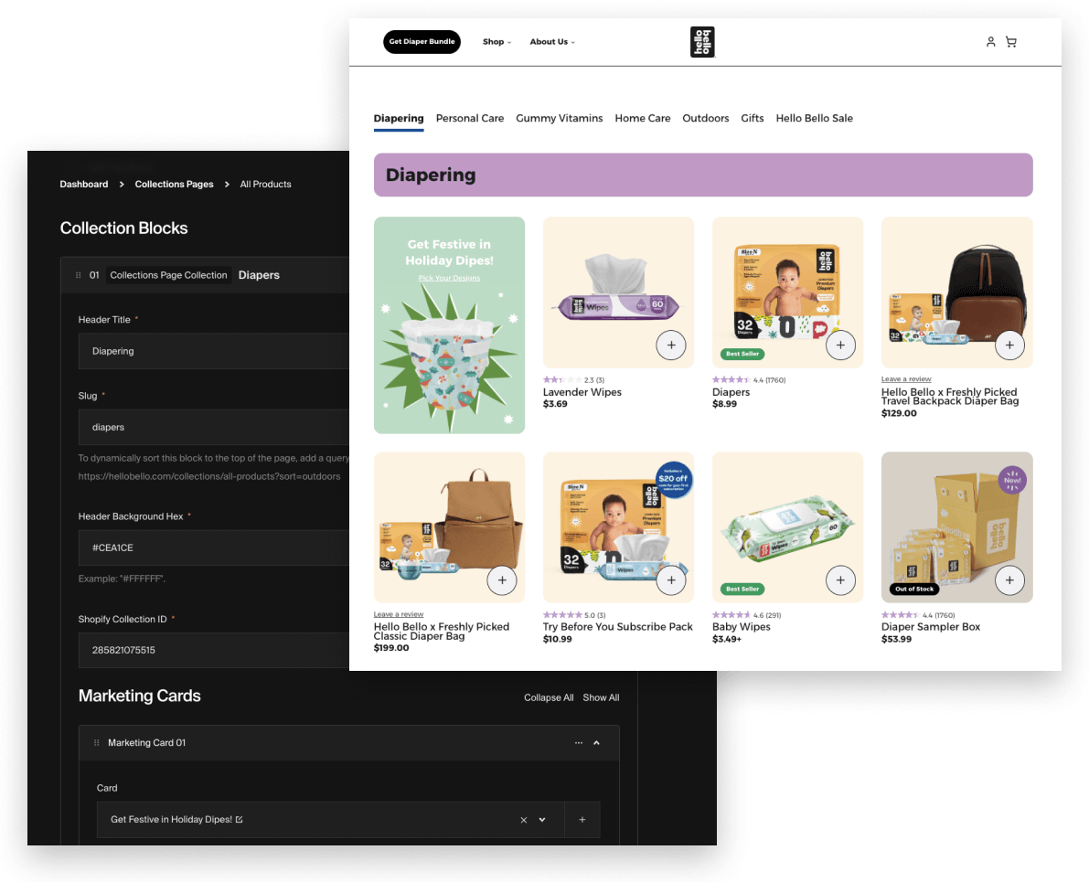Image resolution: width=1089 pixels, height=882 pixels.
Task: Open the card selector dropdown chevron
Action: (542, 820)
